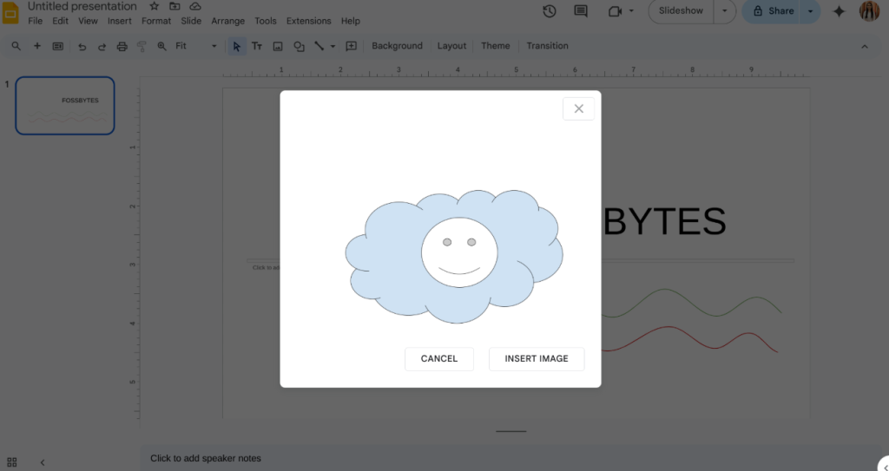Open version history clock icon

pyautogui.click(x=550, y=11)
